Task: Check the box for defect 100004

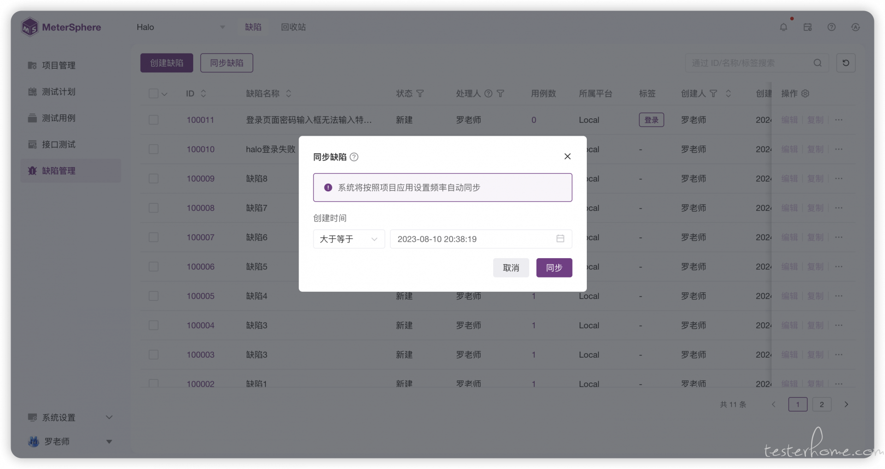Action: (x=153, y=325)
